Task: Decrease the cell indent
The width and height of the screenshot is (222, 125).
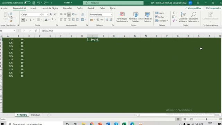Action: tap(73, 20)
